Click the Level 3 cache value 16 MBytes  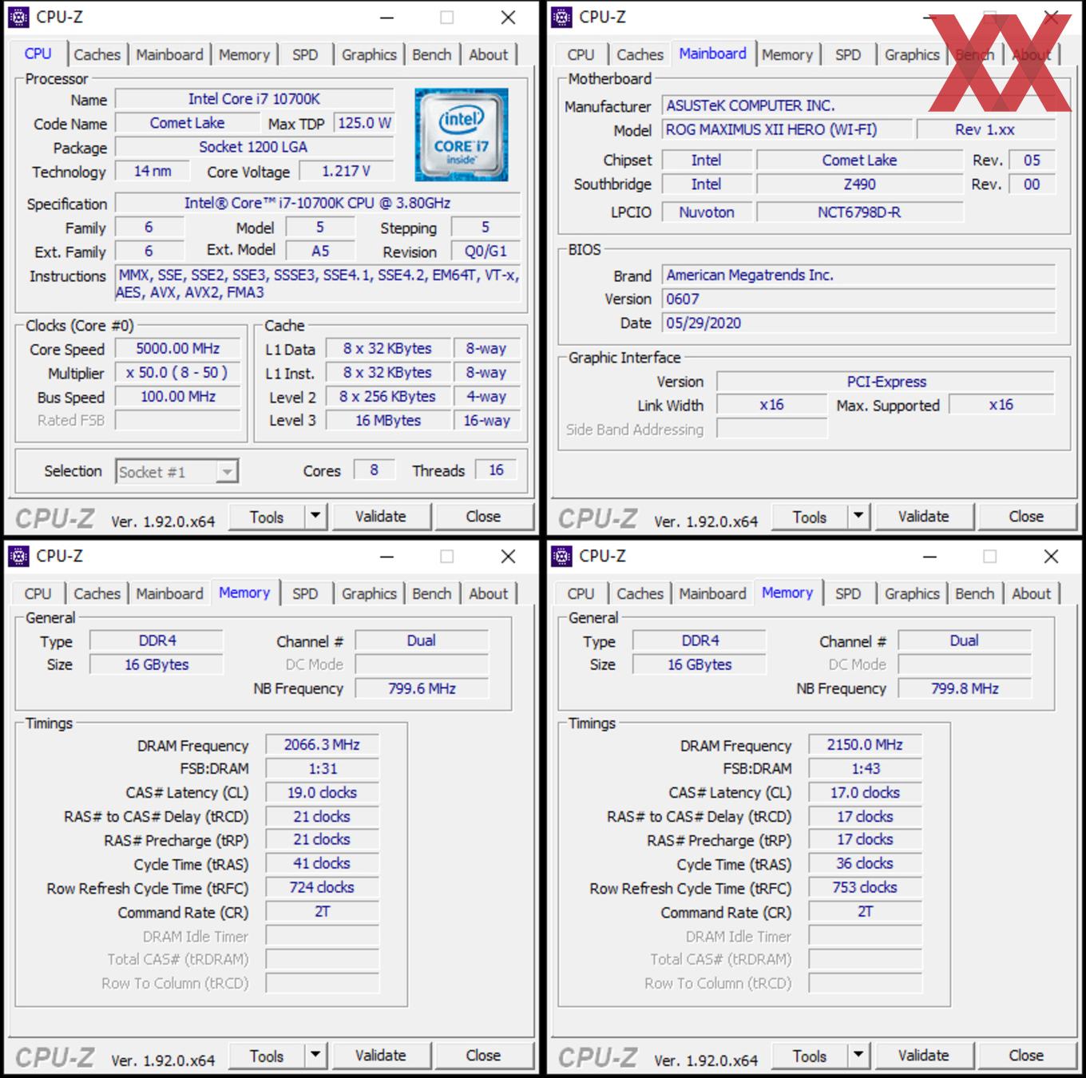pos(388,421)
